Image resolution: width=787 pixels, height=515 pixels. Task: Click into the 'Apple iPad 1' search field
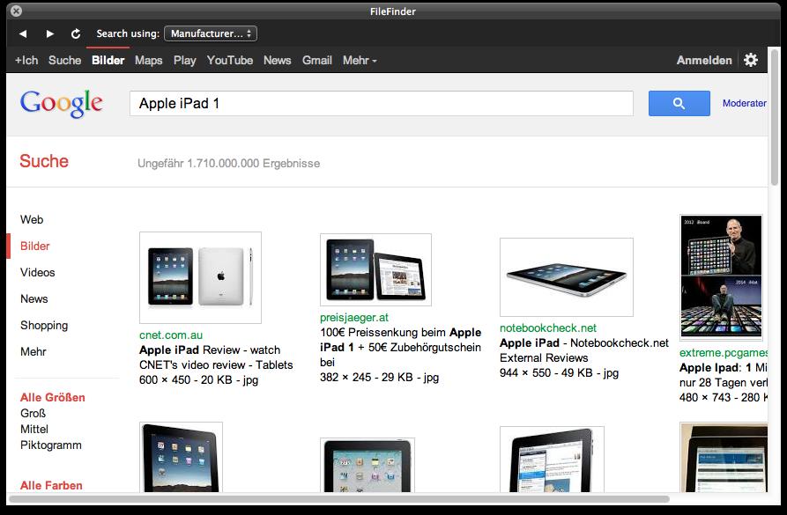pyautogui.click(x=382, y=103)
